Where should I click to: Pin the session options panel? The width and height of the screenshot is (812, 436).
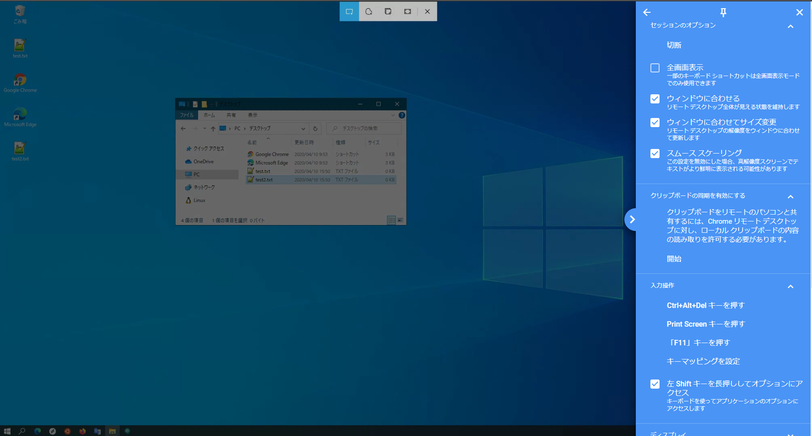[x=723, y=12]
